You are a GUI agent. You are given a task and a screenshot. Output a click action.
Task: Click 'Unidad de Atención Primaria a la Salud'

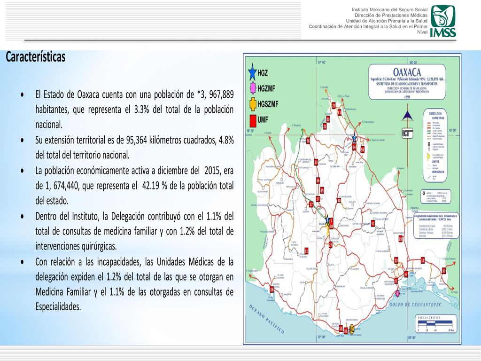[x=387, y=21]
